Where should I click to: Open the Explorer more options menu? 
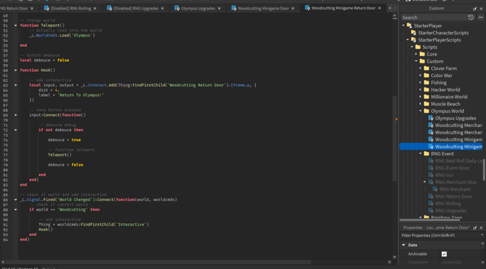point(480,18)
